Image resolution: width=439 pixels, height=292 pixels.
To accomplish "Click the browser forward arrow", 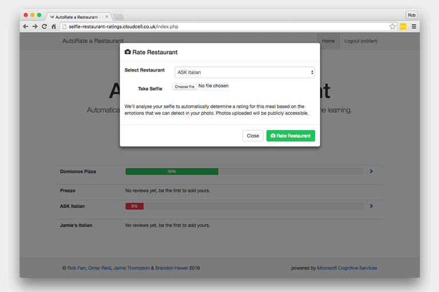I will point(35,27).
